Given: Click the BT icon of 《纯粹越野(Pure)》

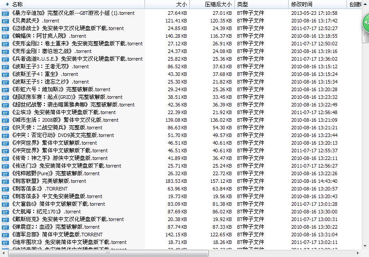Looking at the screenshot, I should 5,173.
